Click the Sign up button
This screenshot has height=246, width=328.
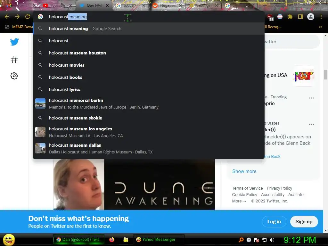click(304, 222)
